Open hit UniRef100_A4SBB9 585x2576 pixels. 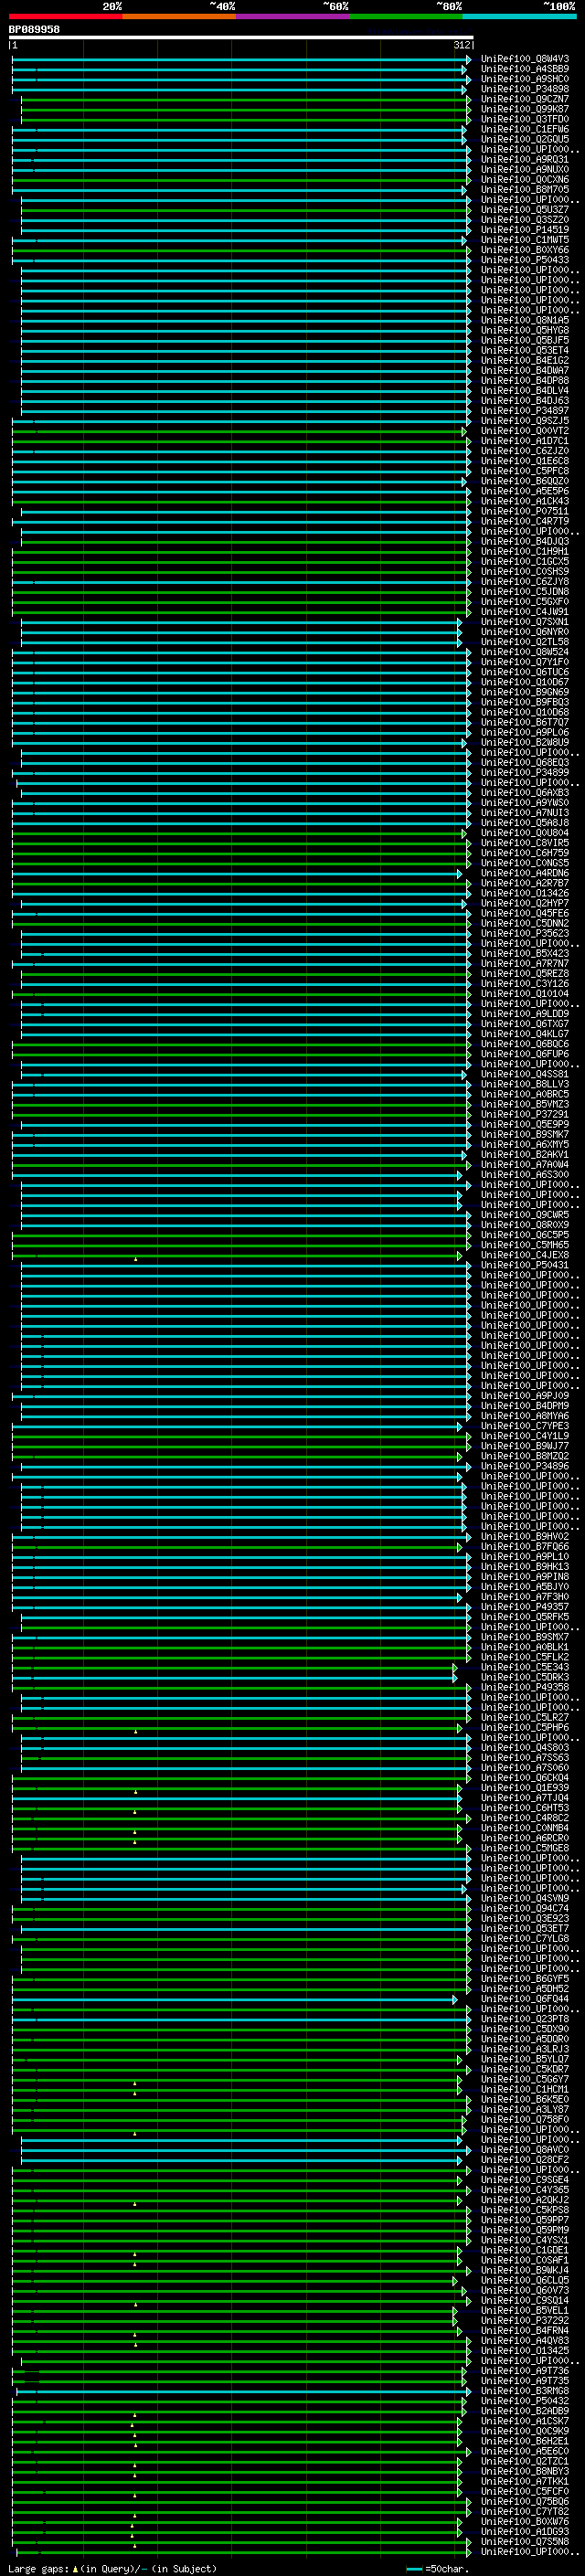[x=525, y=69]
